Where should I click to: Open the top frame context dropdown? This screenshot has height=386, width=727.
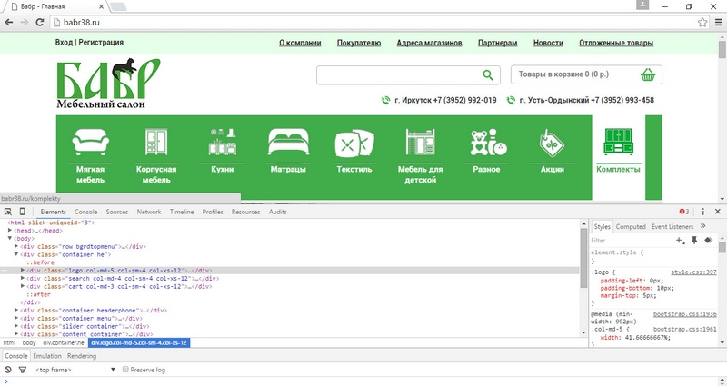point(75,370)
